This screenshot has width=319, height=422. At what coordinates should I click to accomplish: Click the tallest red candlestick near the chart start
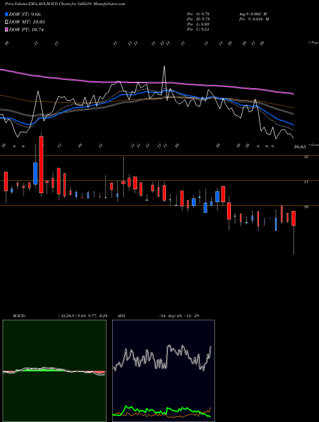(x=41, y=164)
